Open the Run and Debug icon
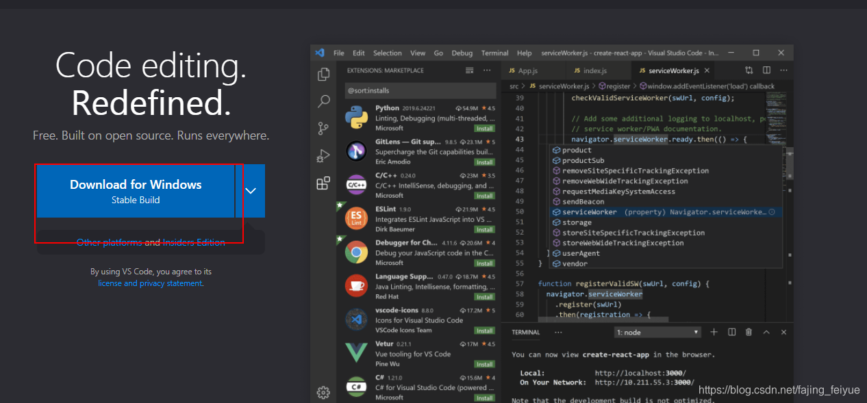Screen dimensions: 867x403 point(323,156)
